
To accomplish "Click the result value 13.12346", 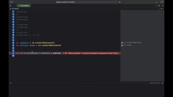I will (x=127, y=45).
